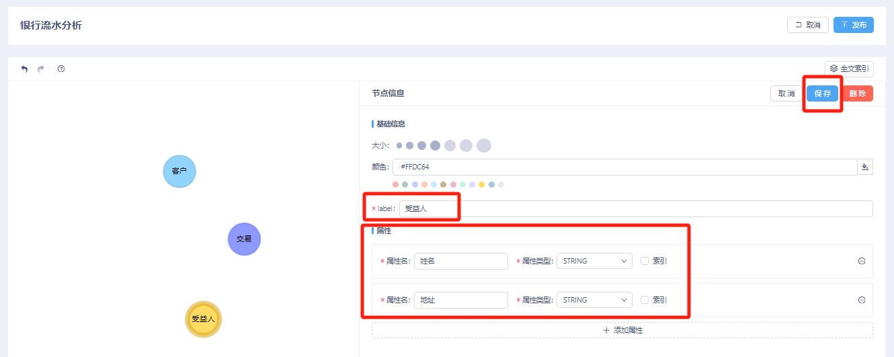This screenshot has width=894, height=357.
Task: Select the 客户 node on canvas
Action: click(179, 171)
